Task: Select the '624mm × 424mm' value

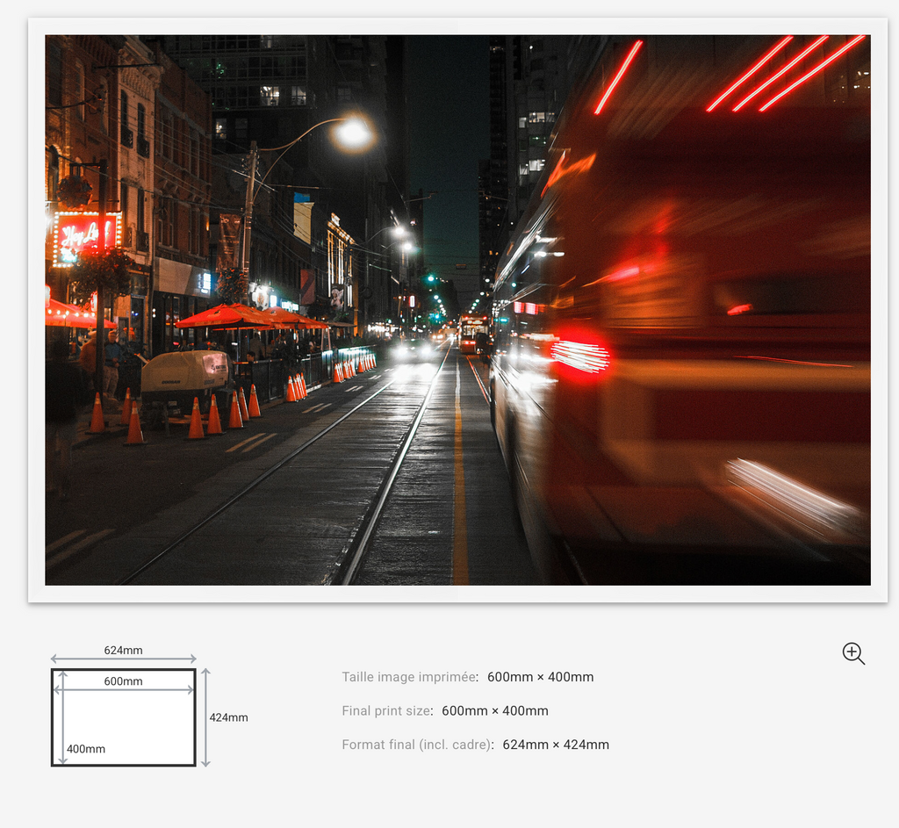Action: (x=556, y=745)
